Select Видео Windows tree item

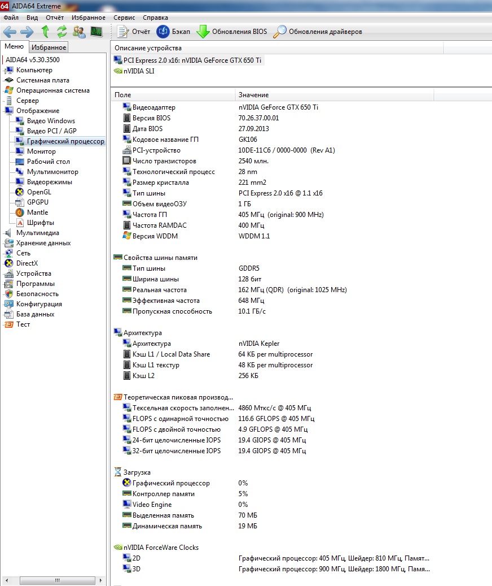click(x=51, y=121)
